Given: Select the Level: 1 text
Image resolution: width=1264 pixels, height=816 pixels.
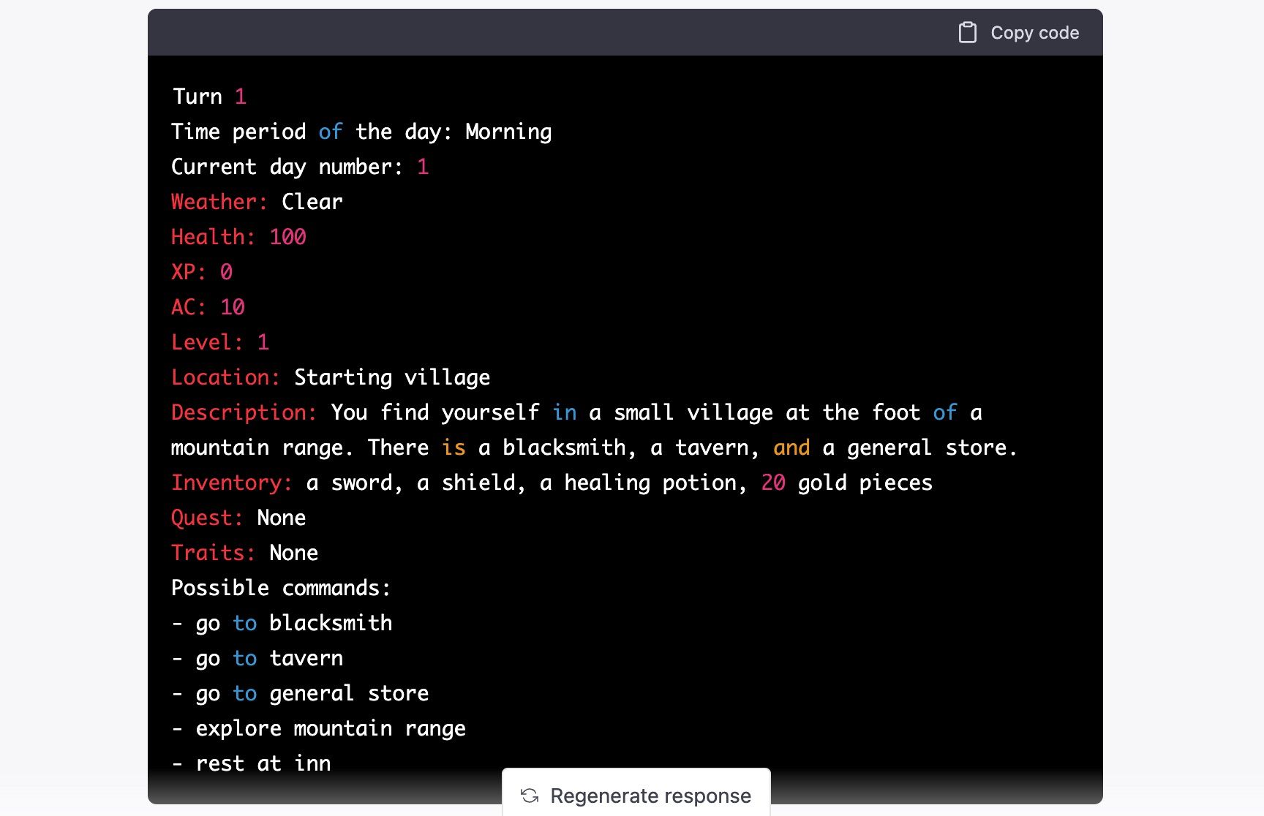Looking at the screenshot, I should click(x=219, y=341).
